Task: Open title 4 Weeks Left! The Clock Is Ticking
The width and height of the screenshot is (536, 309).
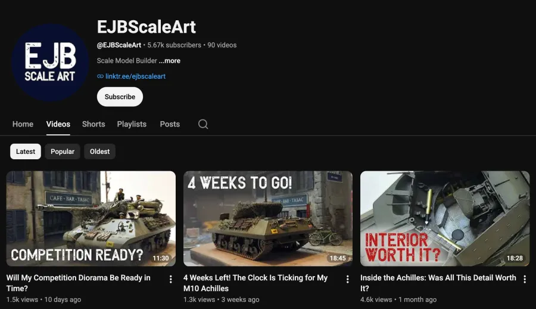Action: [x=255, y=283]
